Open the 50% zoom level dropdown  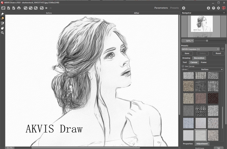coord(188,41)
